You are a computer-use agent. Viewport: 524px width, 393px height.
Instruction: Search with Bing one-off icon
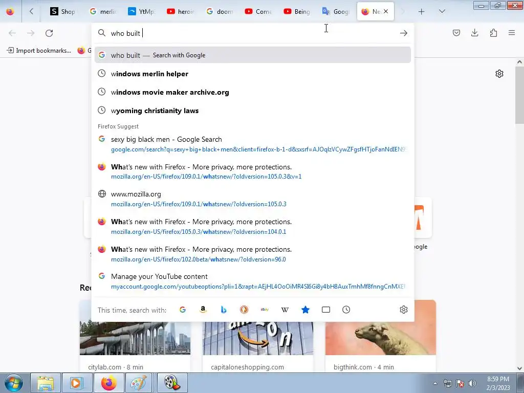pos(224,310)
